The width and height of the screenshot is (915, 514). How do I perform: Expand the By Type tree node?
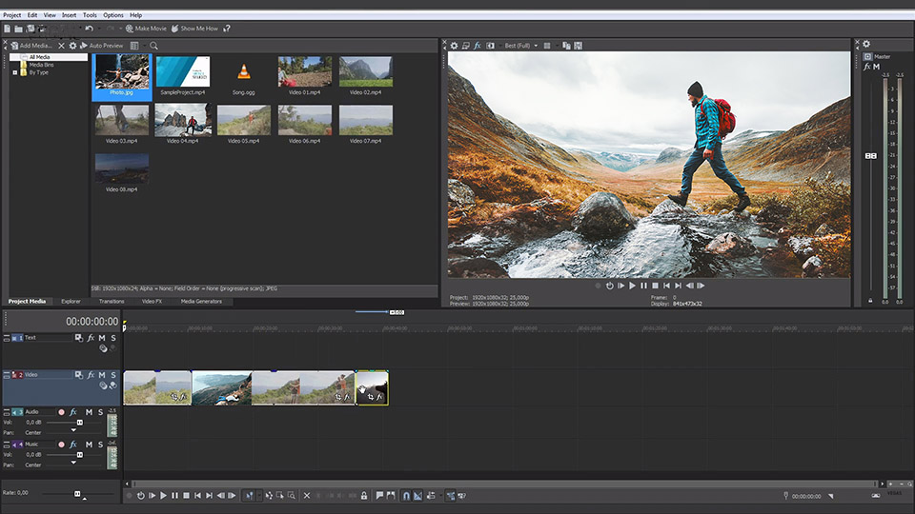pyautogui.click(x=14, y=73)
